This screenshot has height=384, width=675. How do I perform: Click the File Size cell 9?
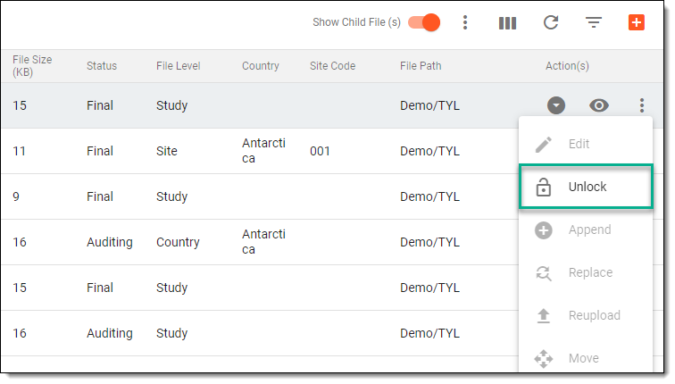[x=16, y=196]
